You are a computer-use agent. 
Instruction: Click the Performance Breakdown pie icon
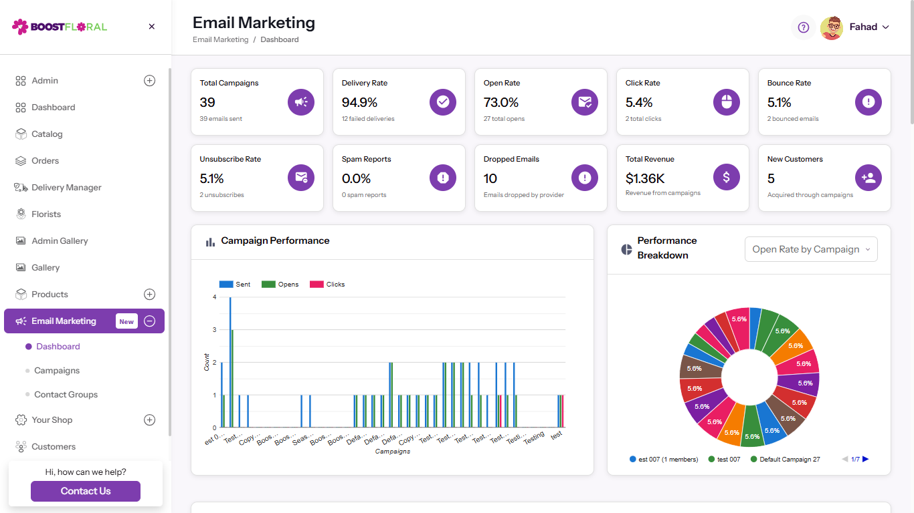pyautogui.click(x=626, y=249)
